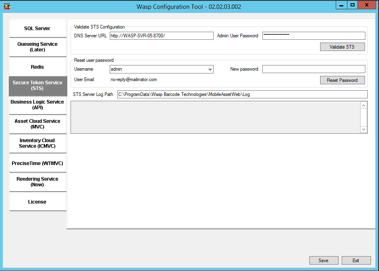The height and width of the screenshot is (271, 379).
Task: Switch to Queueing Service (Later) tab
Action: tap(37, 47)
